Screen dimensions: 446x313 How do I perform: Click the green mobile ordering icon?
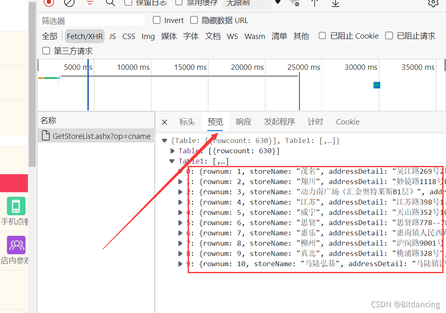(x=16, y=206)
